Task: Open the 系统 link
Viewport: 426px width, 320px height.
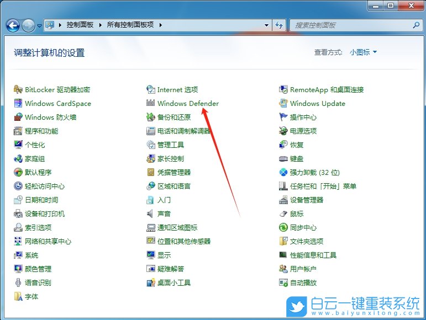Action: 31,255
